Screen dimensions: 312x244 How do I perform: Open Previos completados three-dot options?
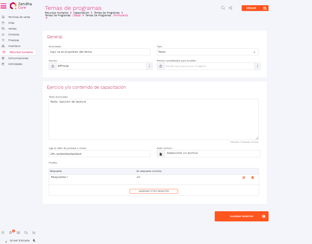click(257, 66)
